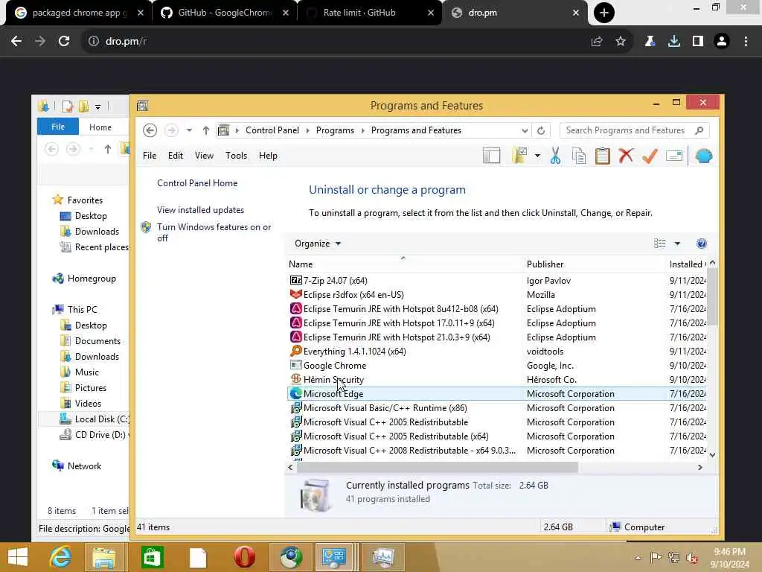
Task: Select Music folder under This PC
Action: click(x=86, y=372)
